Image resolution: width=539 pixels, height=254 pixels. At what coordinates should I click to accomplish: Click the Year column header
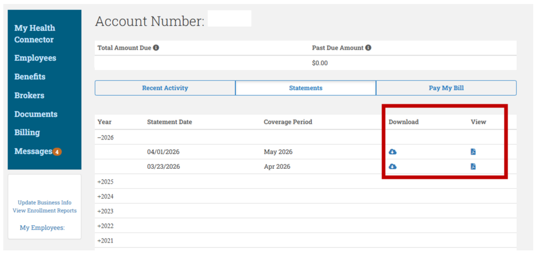(105, 122)
